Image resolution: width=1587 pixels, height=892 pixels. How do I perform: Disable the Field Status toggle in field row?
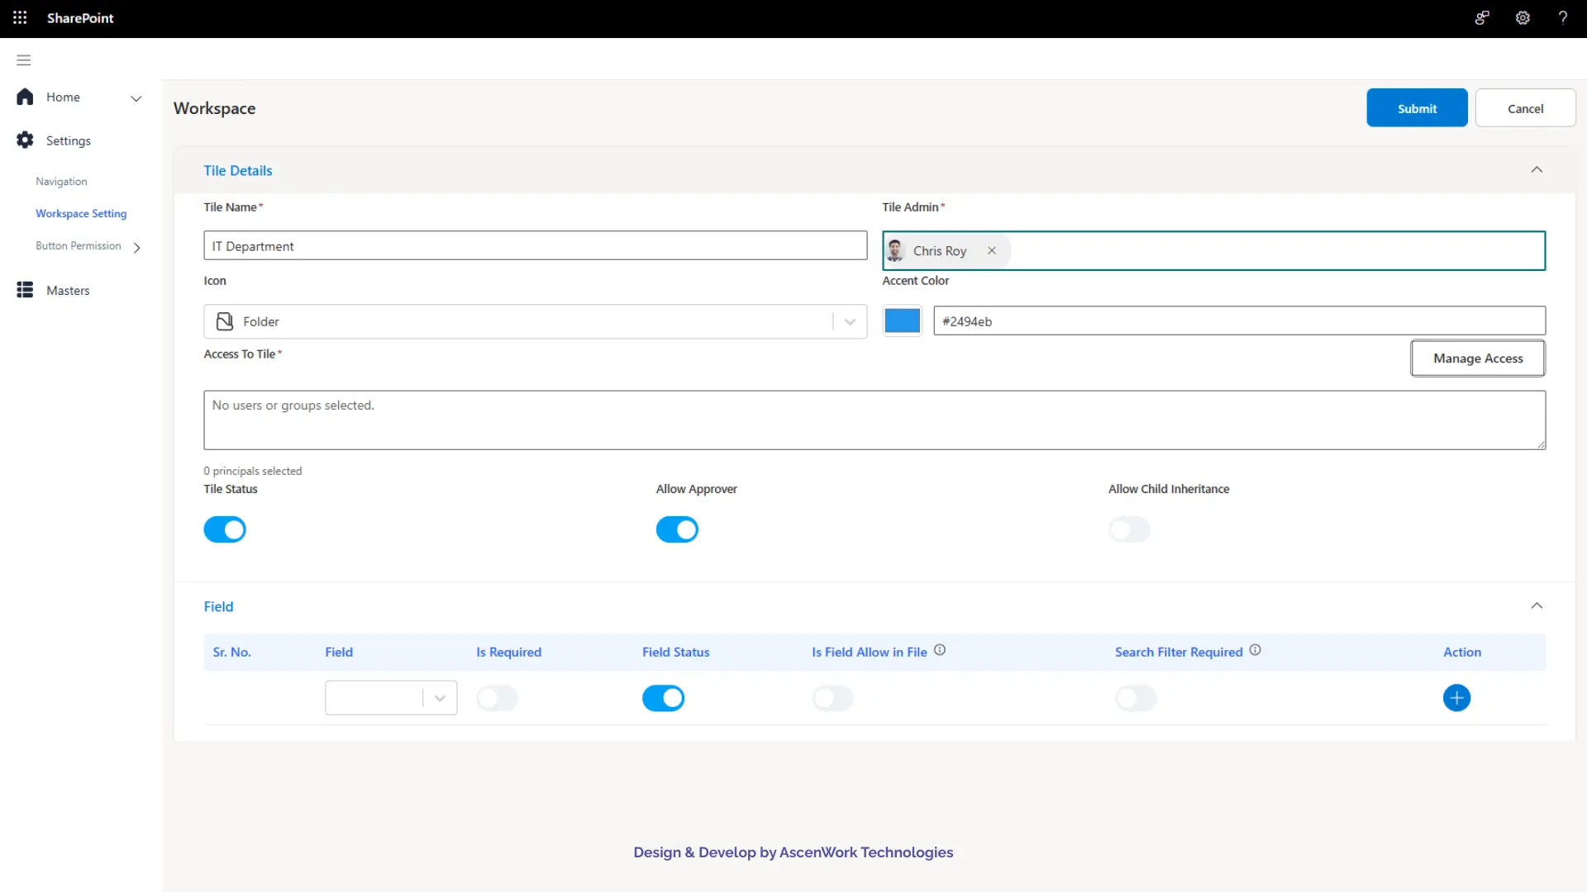(663, 698)
